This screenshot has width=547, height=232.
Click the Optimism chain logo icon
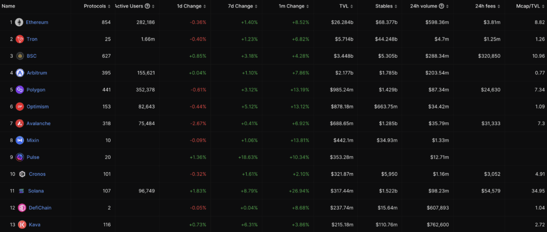[20, 106]
